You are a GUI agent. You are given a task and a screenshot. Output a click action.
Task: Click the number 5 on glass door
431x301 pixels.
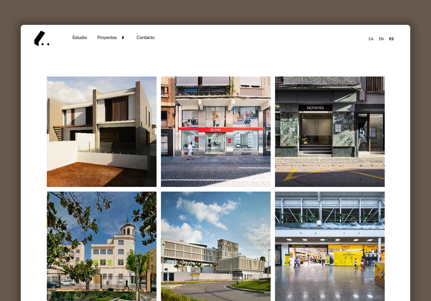click(361, 132)
